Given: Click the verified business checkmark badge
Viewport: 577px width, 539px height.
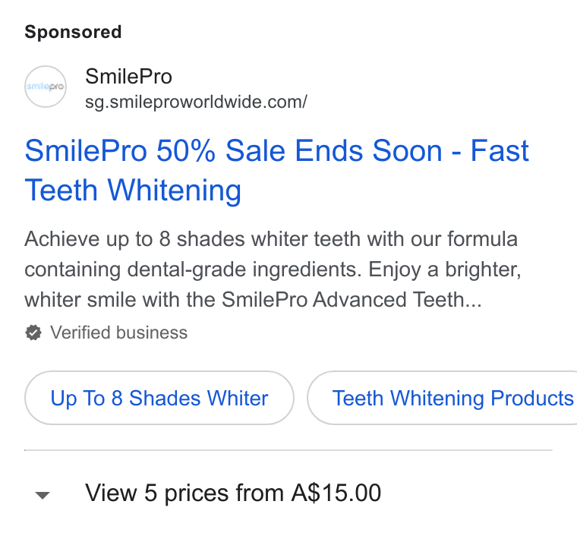Looking at the screenshot, I should [33, 333].
